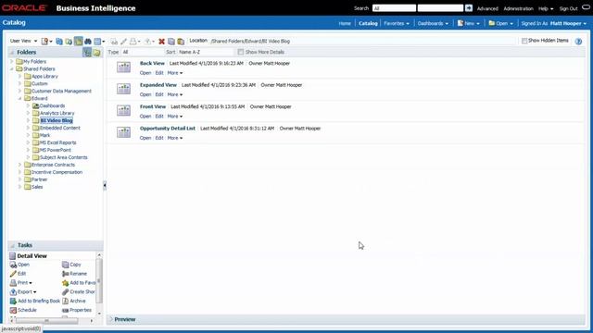Open the Print dropdown in Tasks pane
The image size is (593, 333).
(x=21, y=283)
